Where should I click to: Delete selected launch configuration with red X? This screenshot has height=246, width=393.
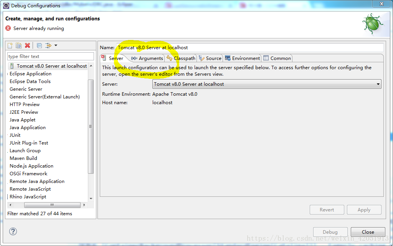click(28, 45)
